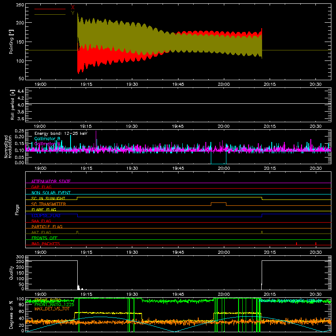
Task: Click the BAD_PACKETS flag label
Action: tap(46, 244)
